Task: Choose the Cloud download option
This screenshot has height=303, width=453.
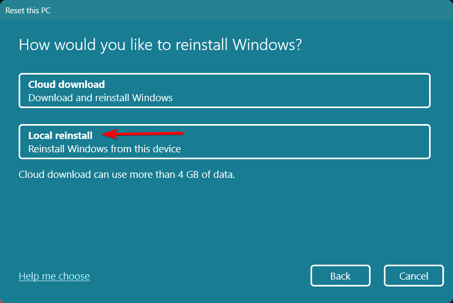Action: pyautogui.click(x=224, y=91)
